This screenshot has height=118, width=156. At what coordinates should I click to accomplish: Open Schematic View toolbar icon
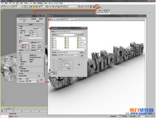(91, 6)
